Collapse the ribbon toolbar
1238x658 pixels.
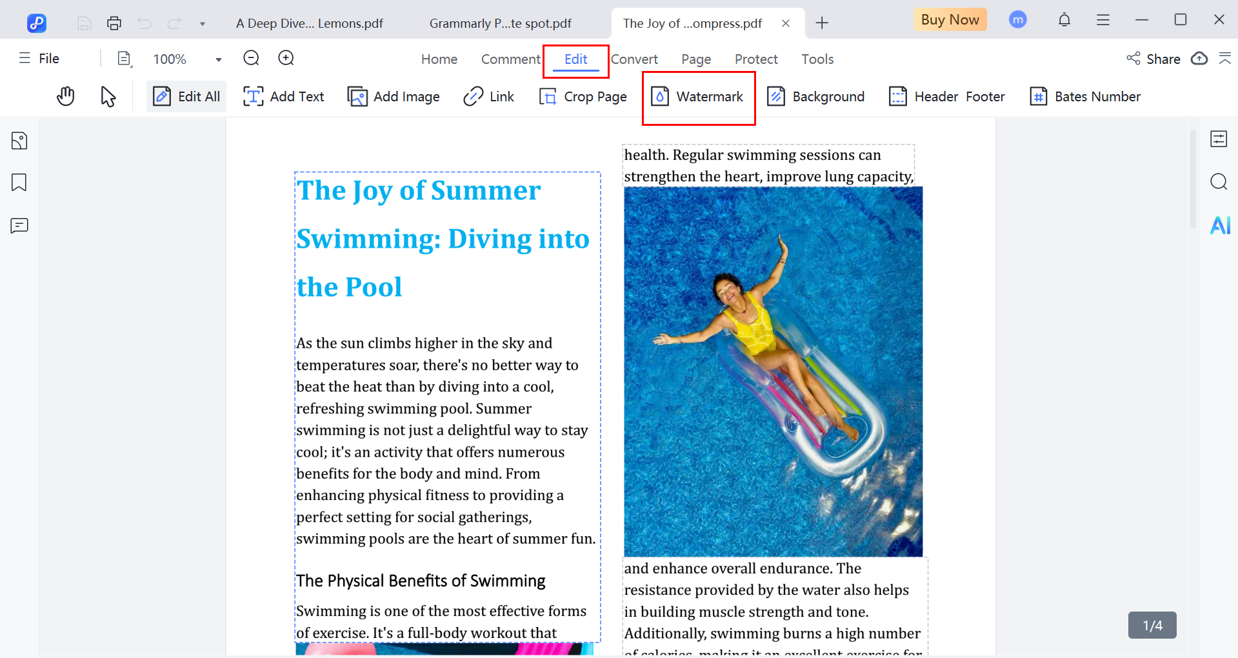(x=1224, y=59)
